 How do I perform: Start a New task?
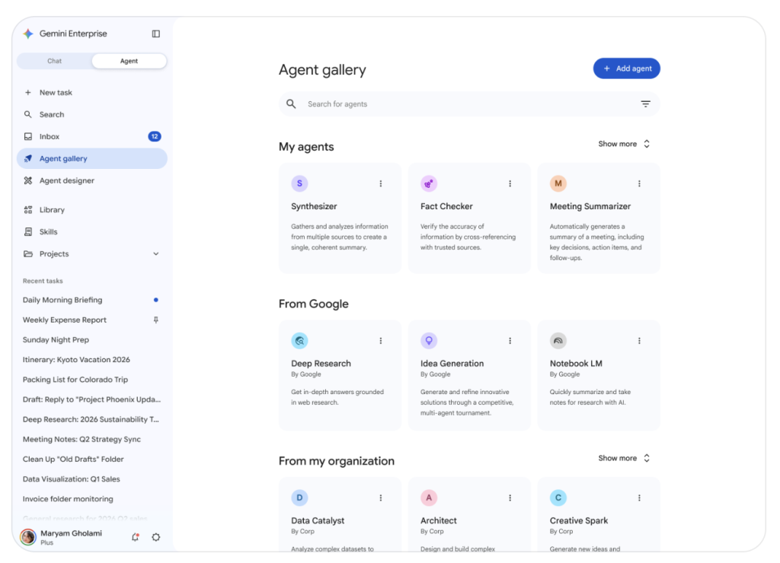click(x=92, y=92)
